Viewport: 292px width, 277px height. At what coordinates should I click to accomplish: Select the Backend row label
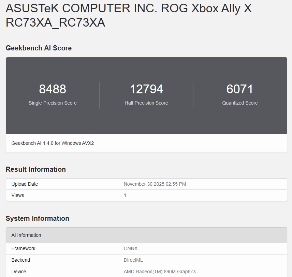coord(21,260)
